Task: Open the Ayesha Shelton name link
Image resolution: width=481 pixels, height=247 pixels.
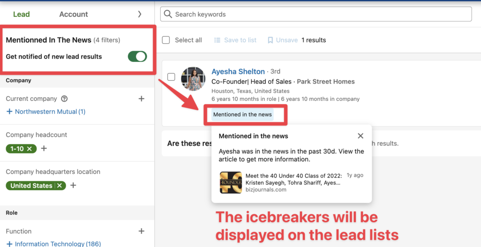Action: click(238, 71)
